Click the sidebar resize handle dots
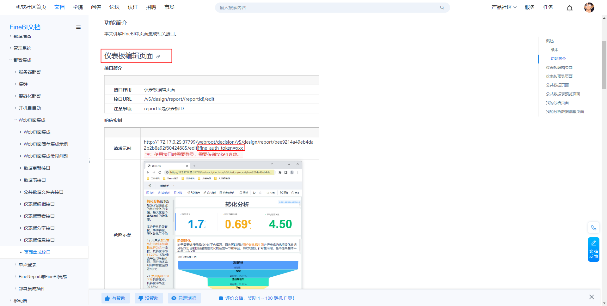607x306 pixels. click(89, 161)
